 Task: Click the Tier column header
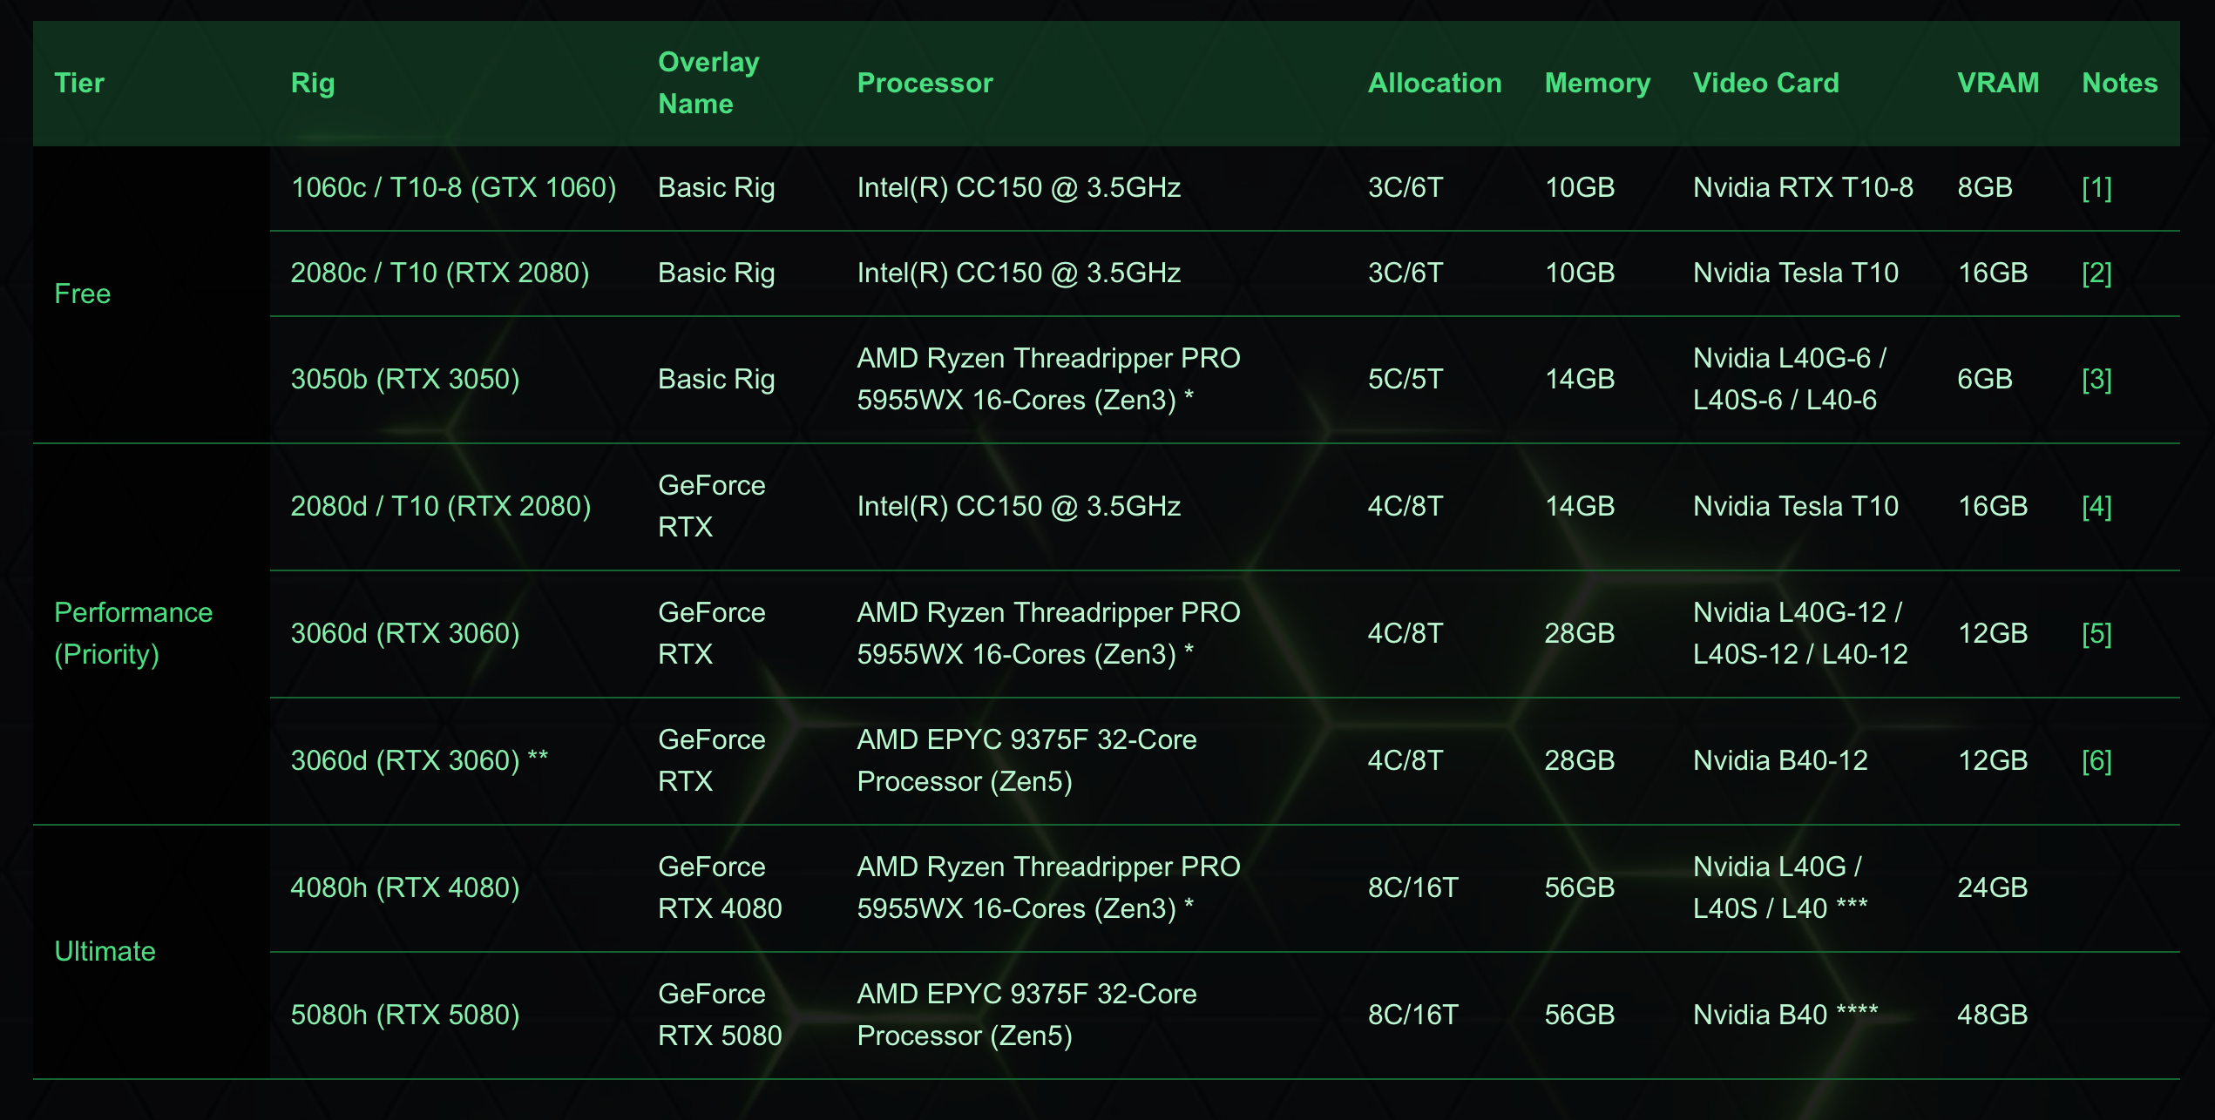(79, 83)
